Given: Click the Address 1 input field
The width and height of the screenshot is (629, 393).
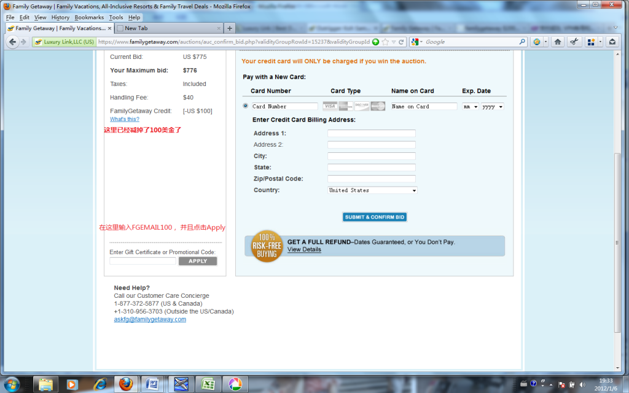Looking at the screenshot, I should [x=372, y=133].
